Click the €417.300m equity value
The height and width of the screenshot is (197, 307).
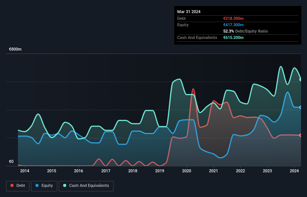click(233, 25)
